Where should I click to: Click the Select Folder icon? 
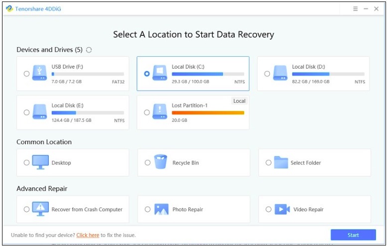pyautogui.click(x=281, y=163)
